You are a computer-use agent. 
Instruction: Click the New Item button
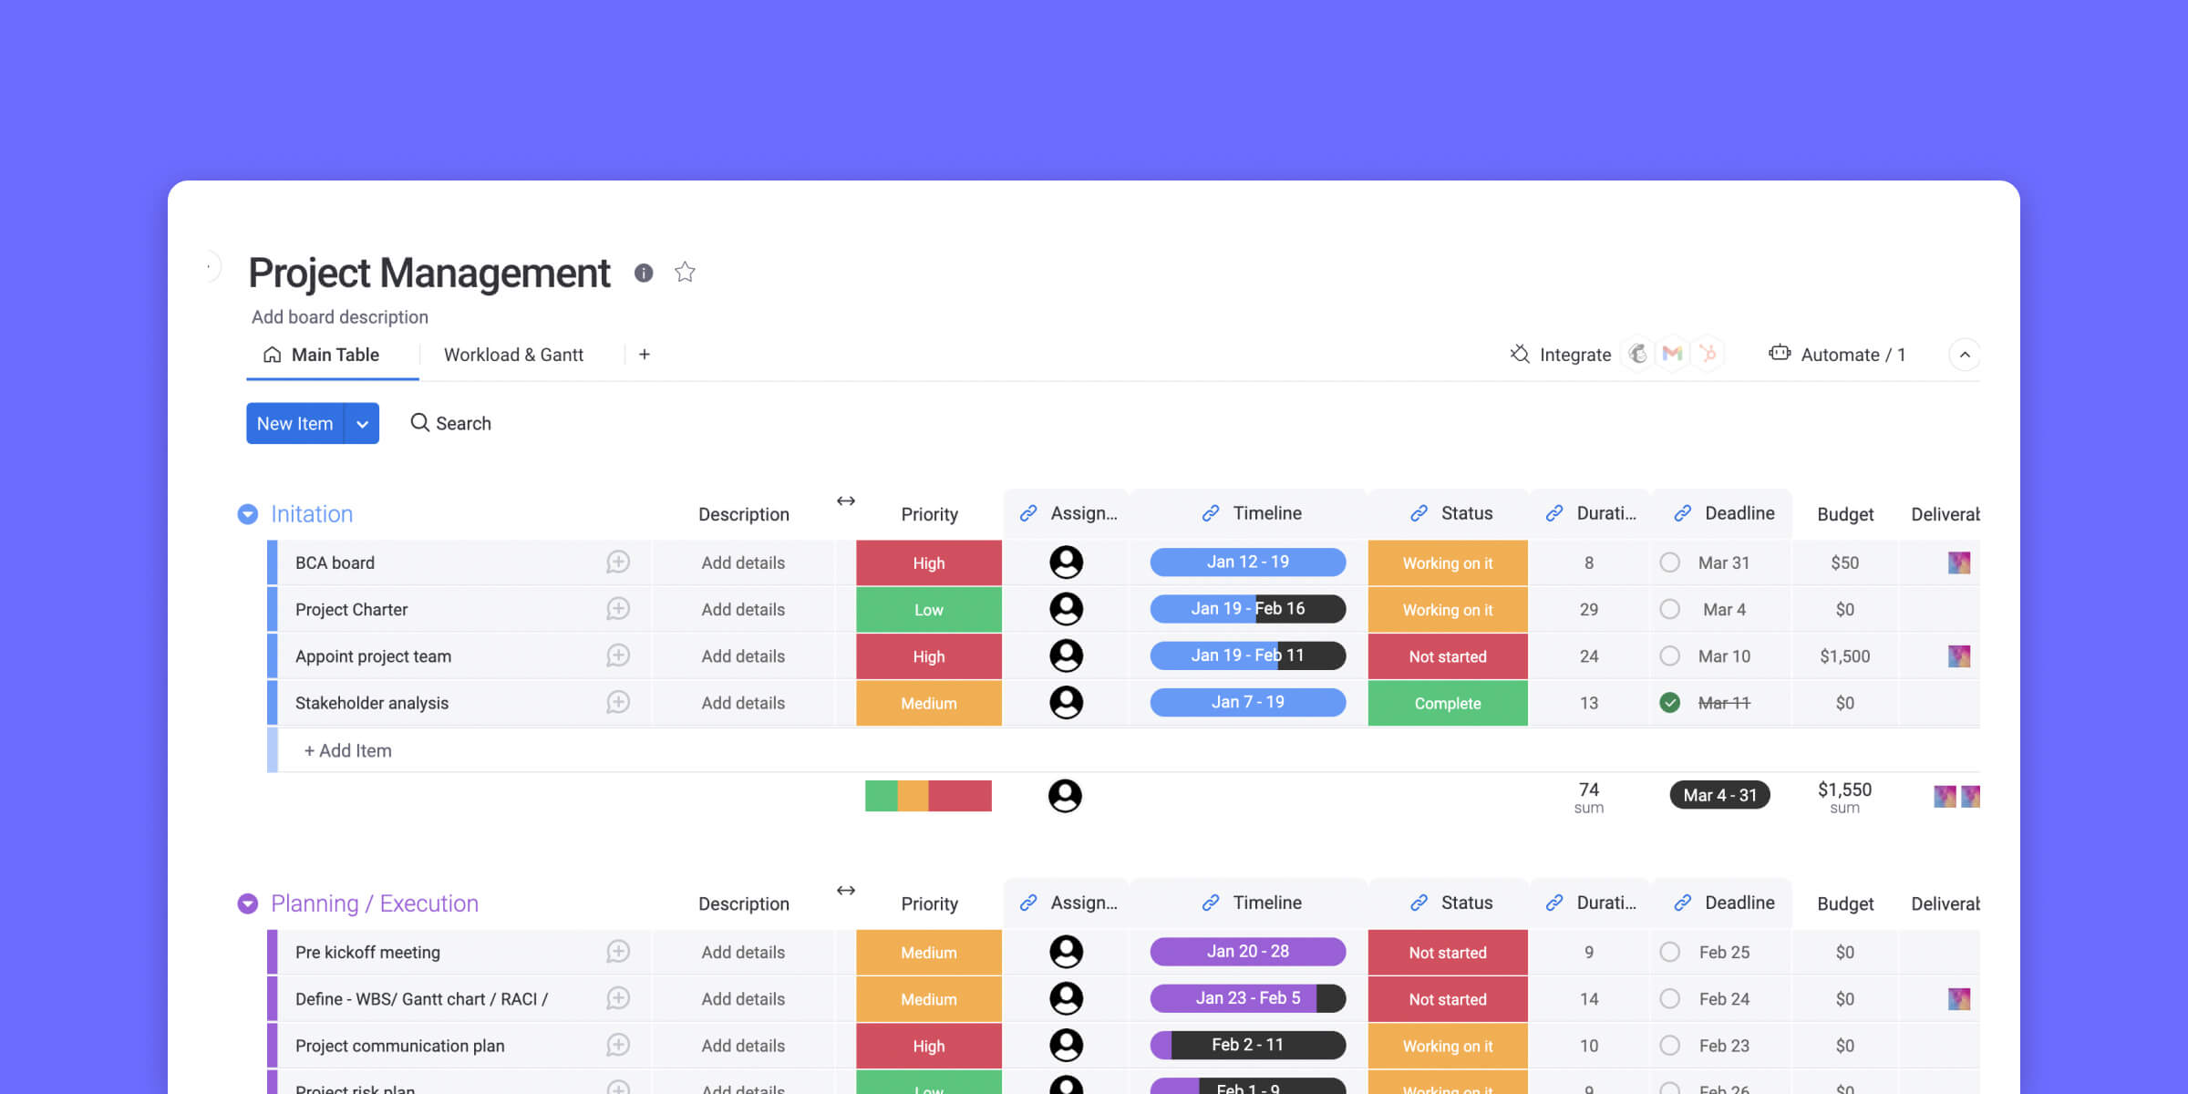(x=293, y=423)
